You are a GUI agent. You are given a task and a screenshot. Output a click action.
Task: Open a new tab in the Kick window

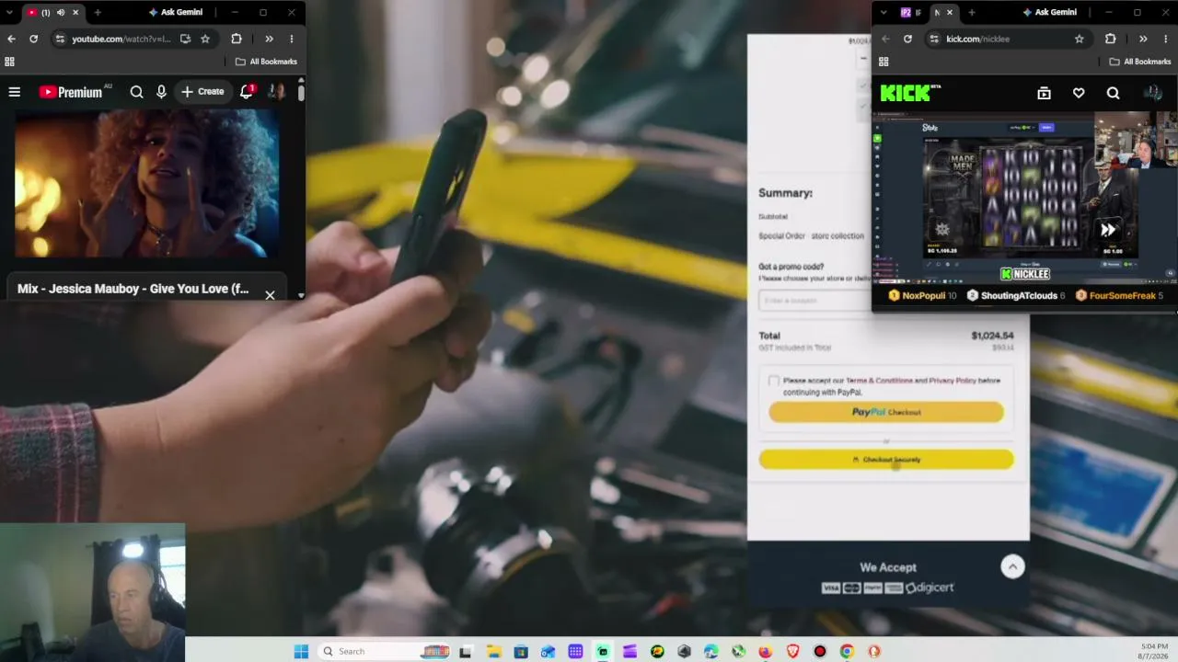click(972, 12)
